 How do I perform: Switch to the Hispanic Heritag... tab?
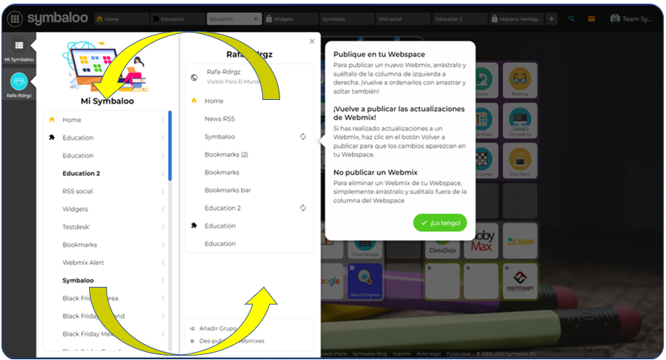point(516,19)
